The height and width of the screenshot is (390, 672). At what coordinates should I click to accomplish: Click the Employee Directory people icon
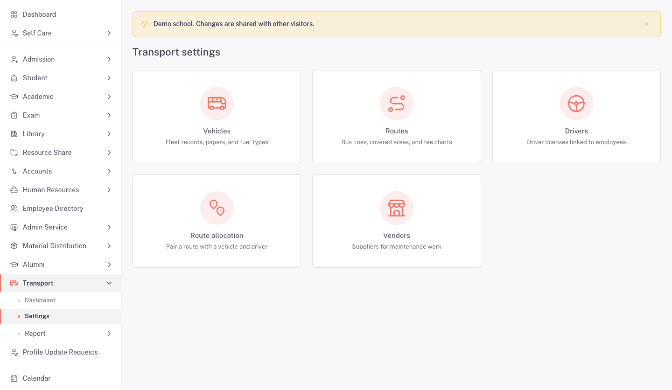point(14,209)
